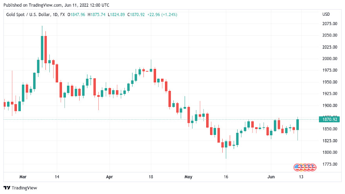Click the rightmost US flag economic event icon
Screen dimensions: 345x194
click(312, 167)
